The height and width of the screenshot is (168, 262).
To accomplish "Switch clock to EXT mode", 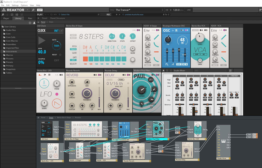I will [61, 31].
